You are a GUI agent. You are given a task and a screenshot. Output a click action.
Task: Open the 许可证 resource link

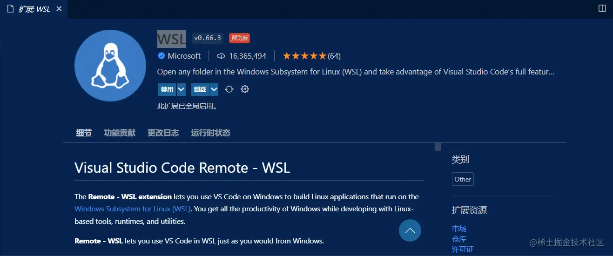coord(463,249)
